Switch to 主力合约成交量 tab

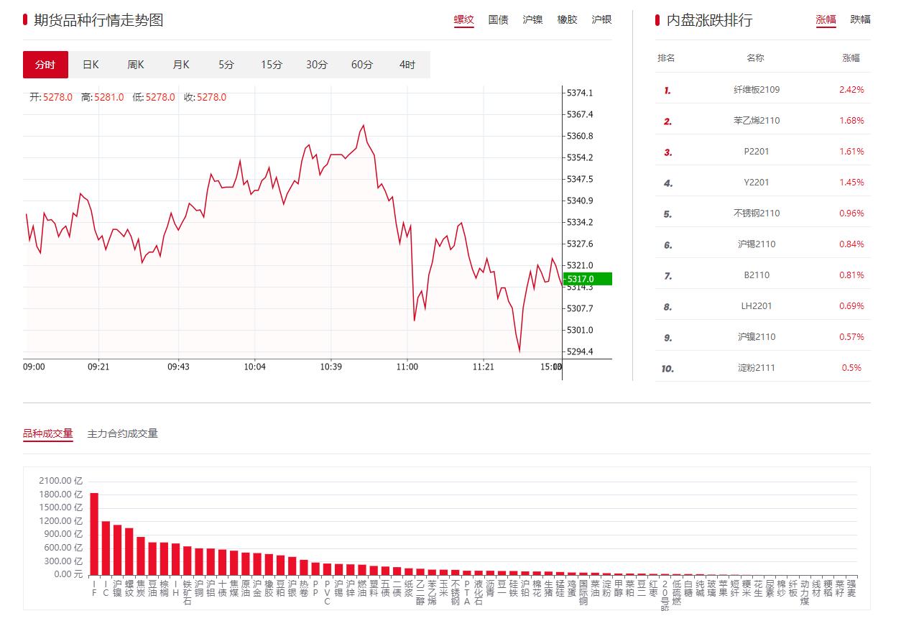pos(123,433)
